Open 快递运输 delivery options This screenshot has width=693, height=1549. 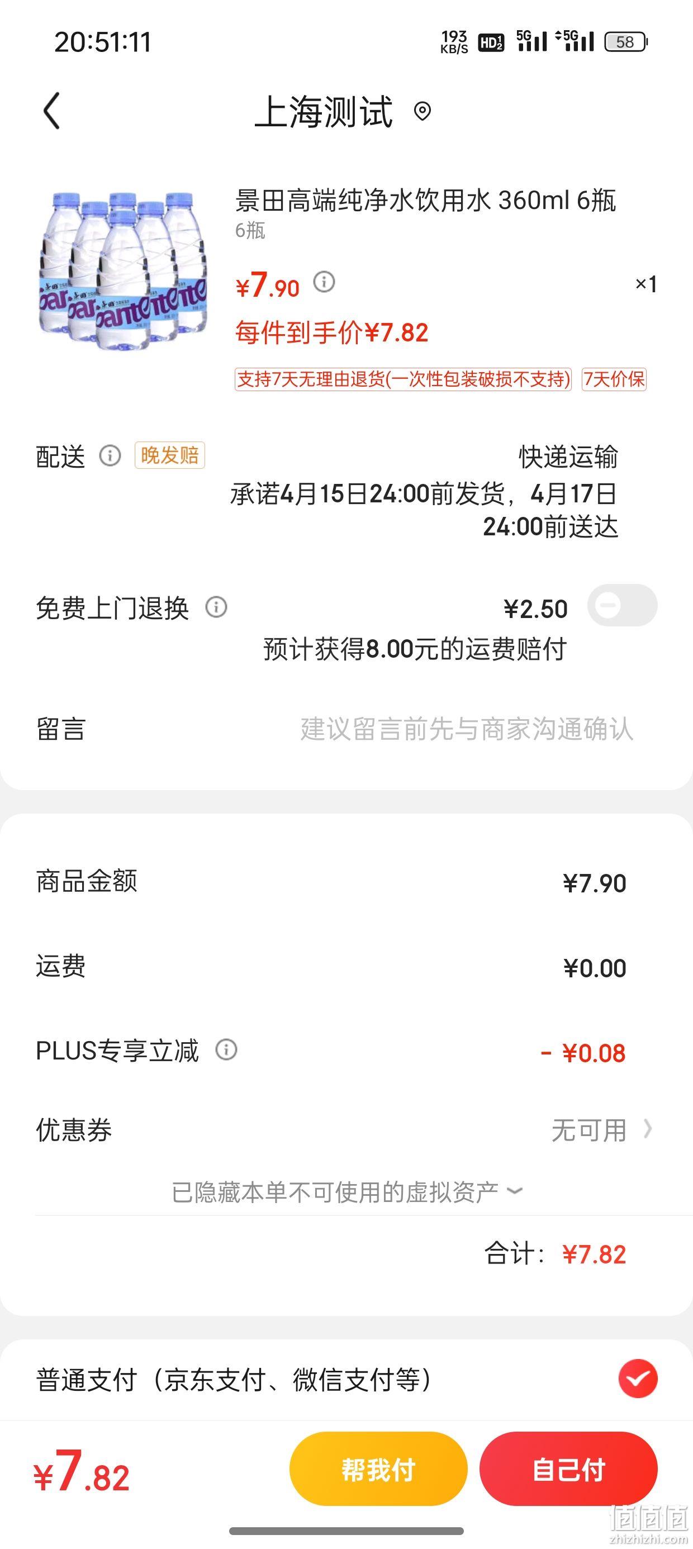point(568,457)
